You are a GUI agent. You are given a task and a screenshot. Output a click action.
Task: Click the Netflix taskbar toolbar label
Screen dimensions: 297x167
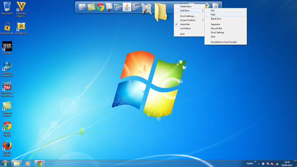(250, 163)
